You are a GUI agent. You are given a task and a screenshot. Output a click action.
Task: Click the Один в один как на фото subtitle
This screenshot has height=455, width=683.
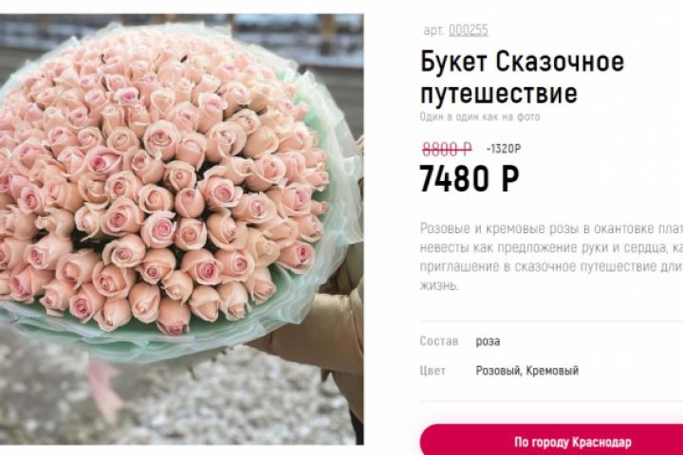(x=480, y=117)
